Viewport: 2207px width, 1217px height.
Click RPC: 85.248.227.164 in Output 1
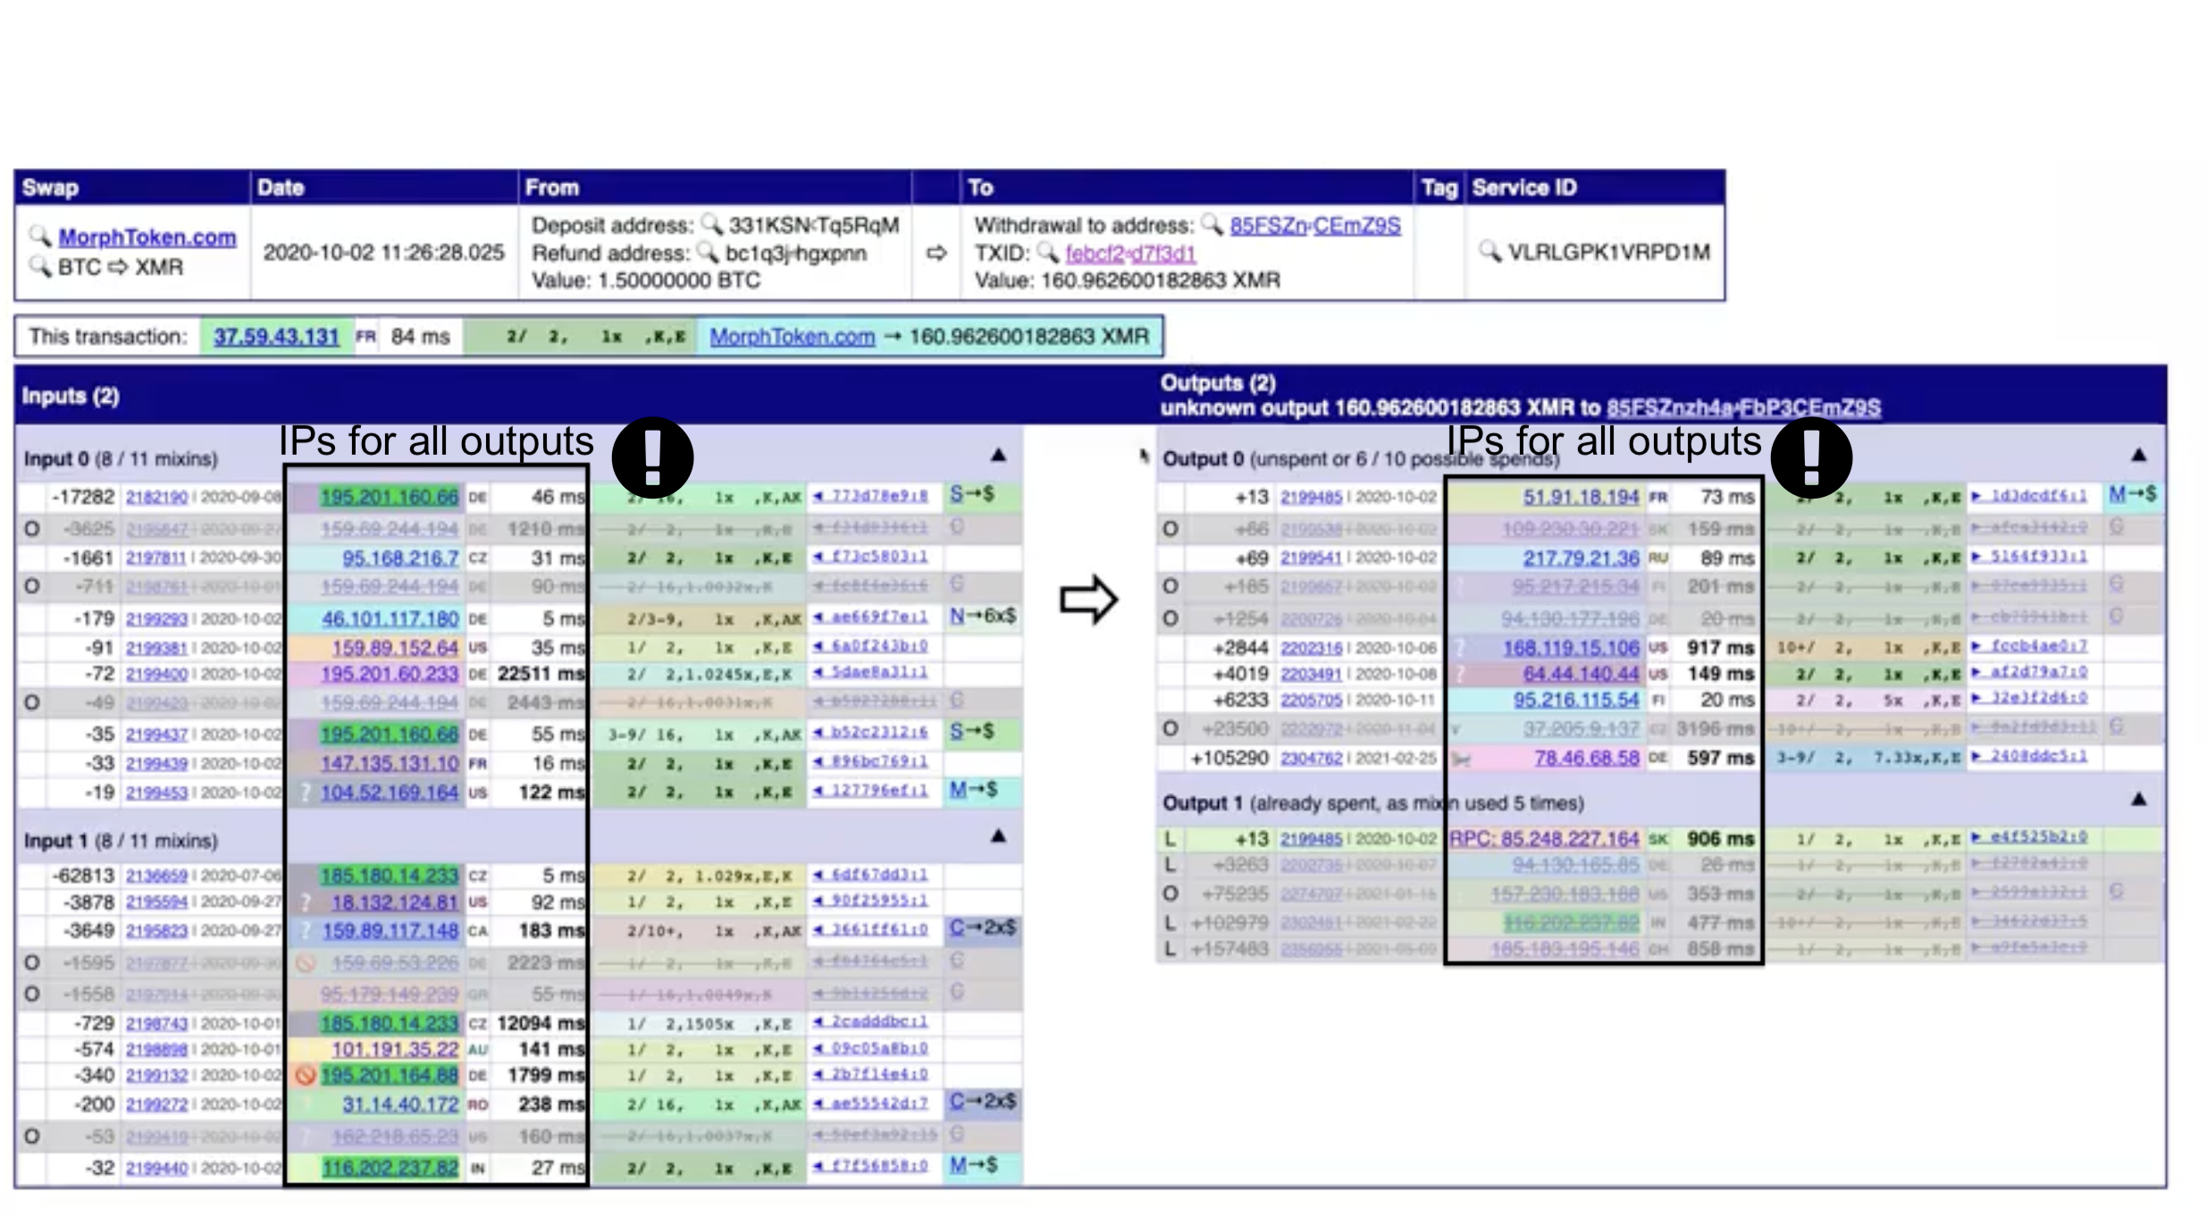pyautogui.click(x=1543, y=839)
